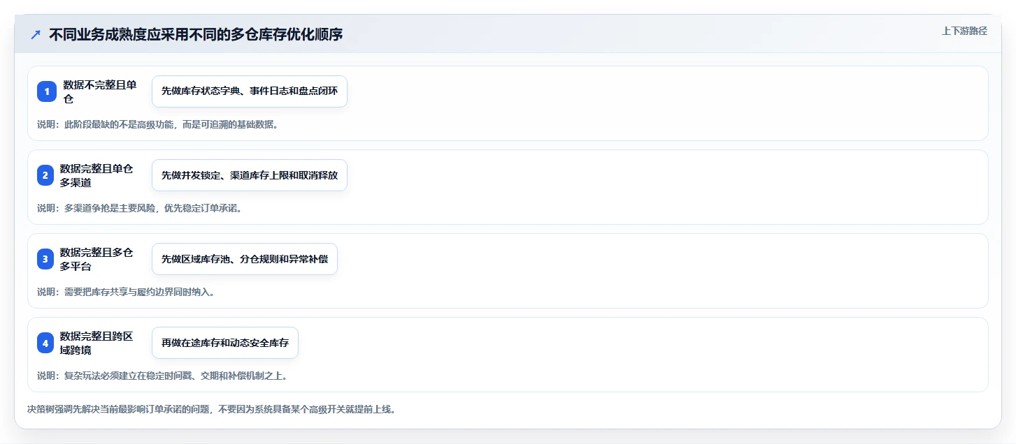The height and width of the screenshot is (444, 1016).
Task: Select the label 数据完整且多仓多平台
Action: click(96, 259)
